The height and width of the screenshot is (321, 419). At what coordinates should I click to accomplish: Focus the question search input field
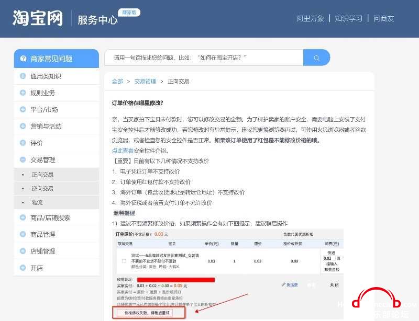pyautogui.click(x=204, y=58)
